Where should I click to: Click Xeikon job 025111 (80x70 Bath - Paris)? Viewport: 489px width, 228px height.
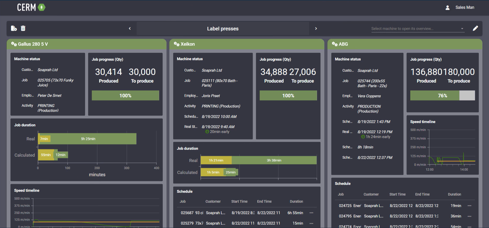[219, 83]
